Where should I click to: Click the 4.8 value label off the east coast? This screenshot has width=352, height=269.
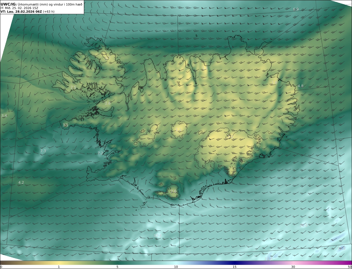[x=301, y=86]
